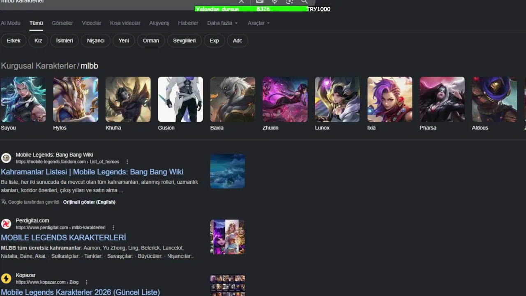Click the Kopazar result thumbnail image

(x=228, y=285)
